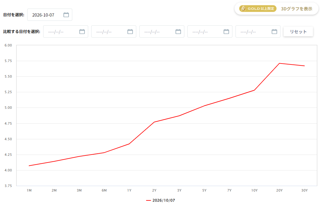Image resolution: width=320 pixels, height=205 pixels.
Task: Open calendar icon in first comparison date field
Action: click(x=82, y=31)
